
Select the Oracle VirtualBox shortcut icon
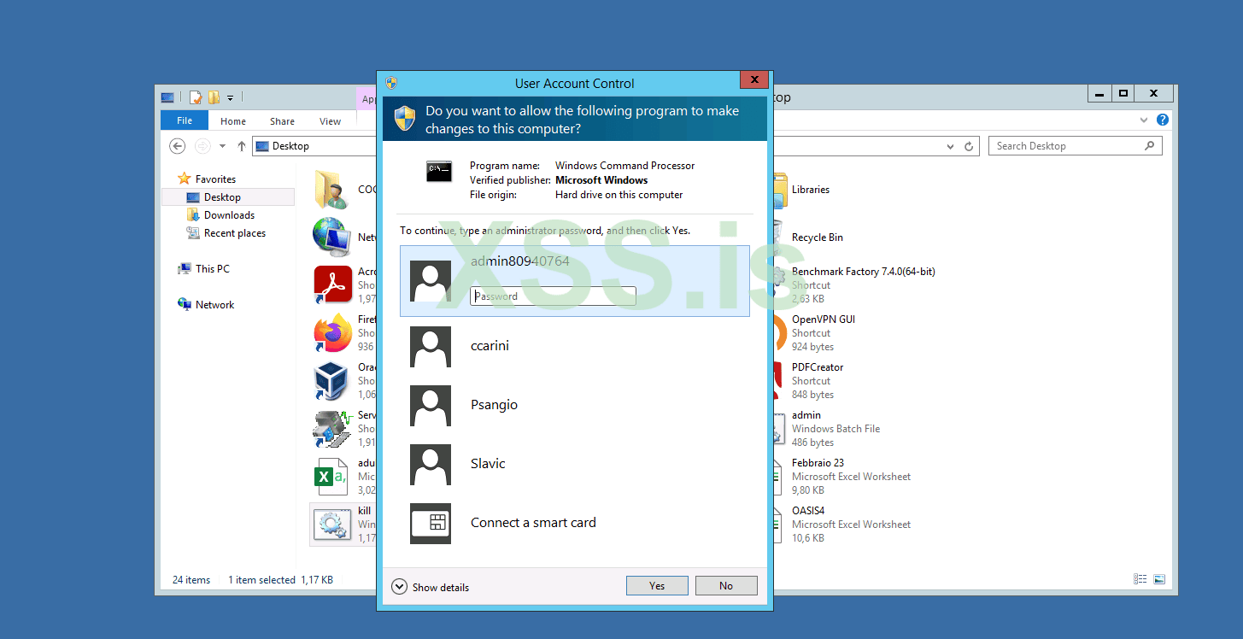coord(331,381)
